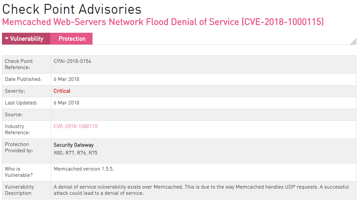The height and width of the screenshot is (202, 358).
Task: Switch to the Protection tab
Action: pos(72,39)
